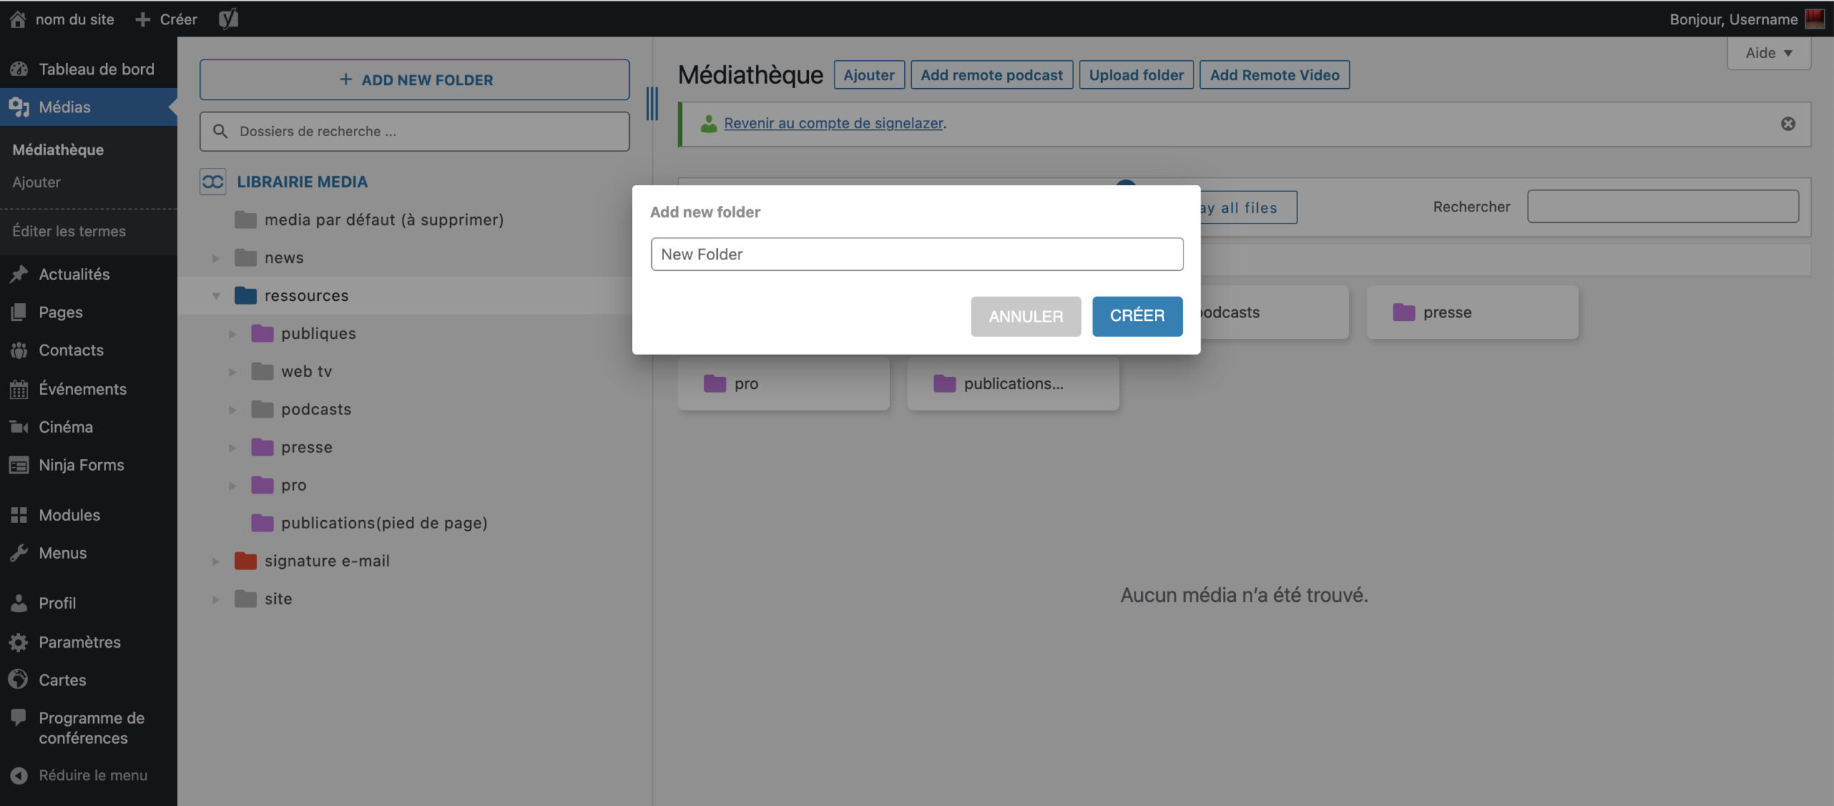
Task: Click the CRÉER button in dialog
Action: tap(1136, 316)
